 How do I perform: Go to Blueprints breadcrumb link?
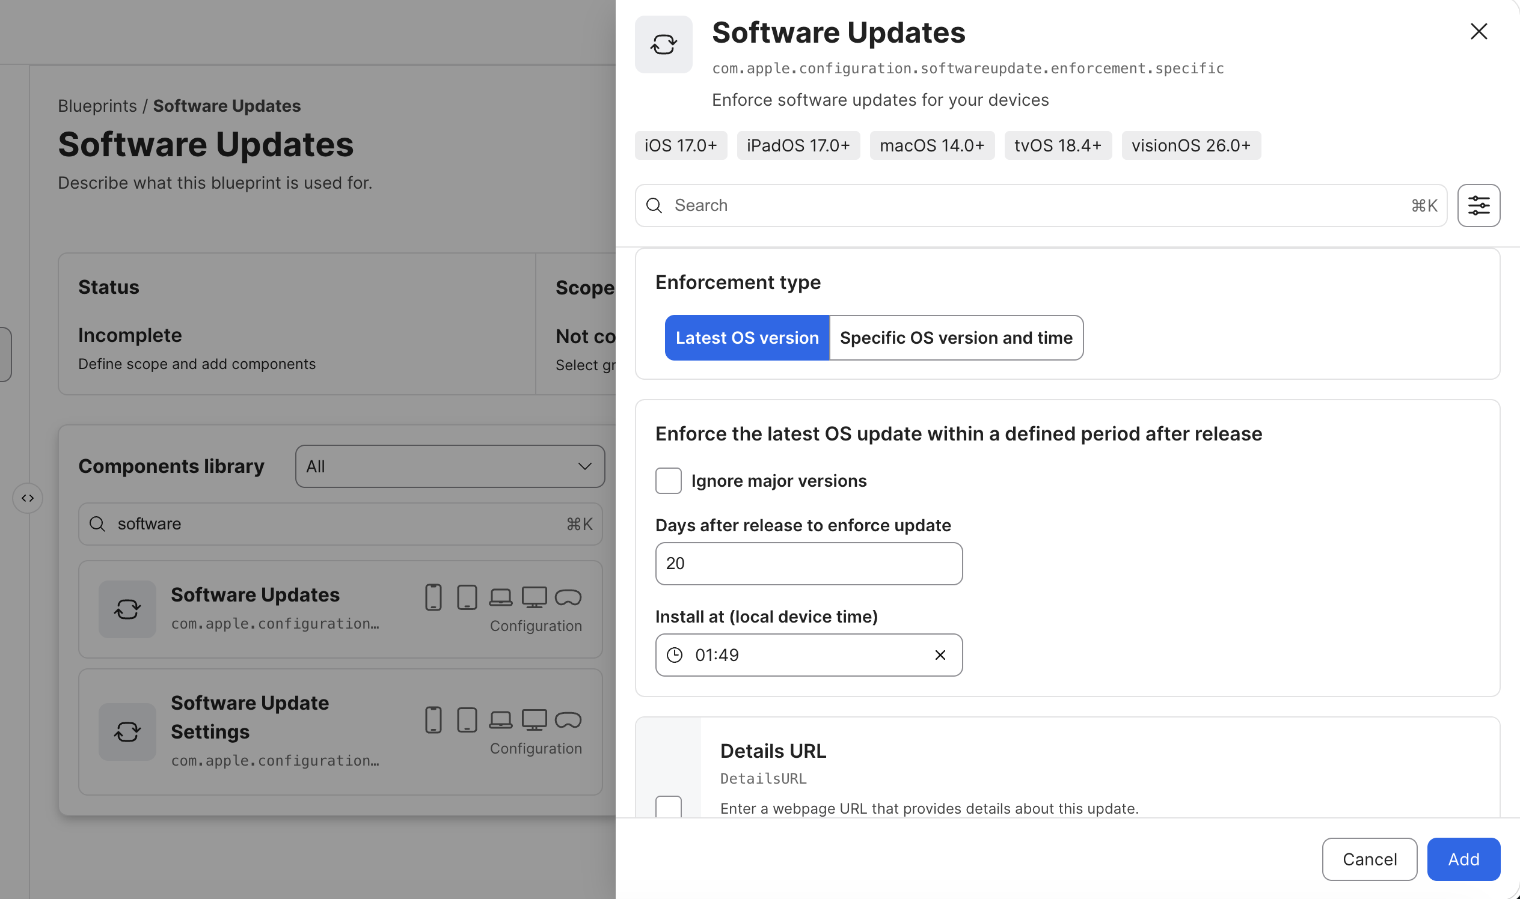click(97, 105)
